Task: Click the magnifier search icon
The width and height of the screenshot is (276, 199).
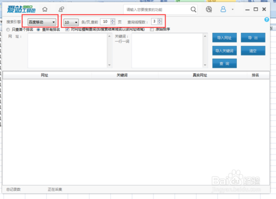Action: coord(193,9)
